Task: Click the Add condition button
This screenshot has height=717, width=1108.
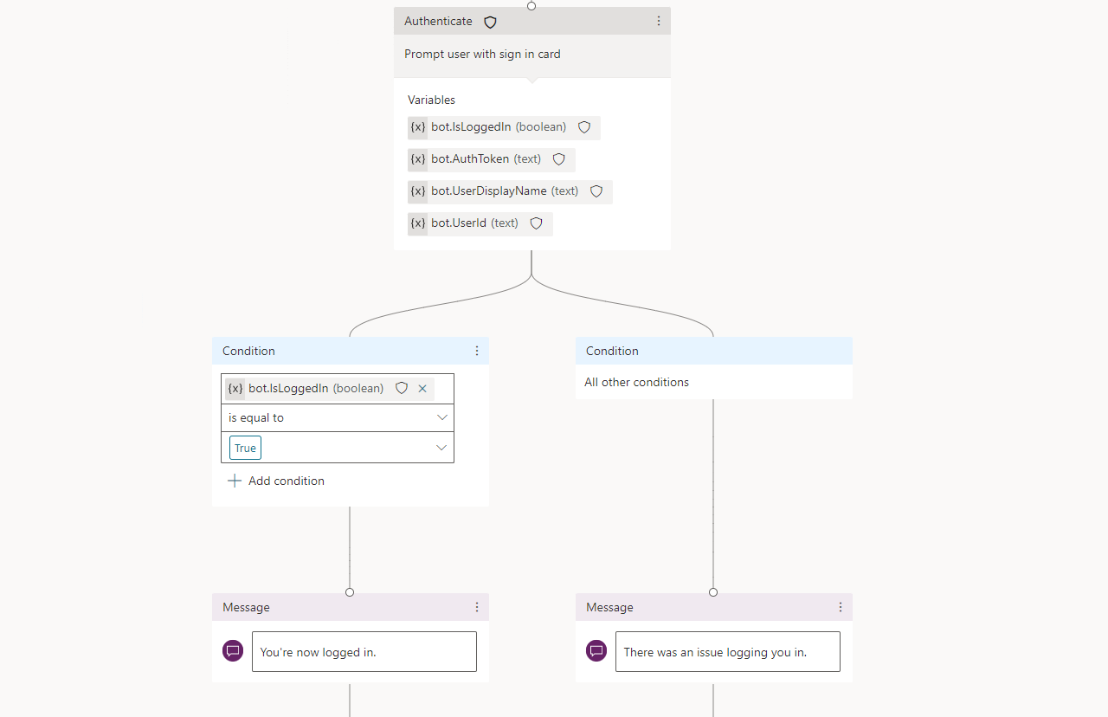Action: pyautogui.click(x=276, y=481)
